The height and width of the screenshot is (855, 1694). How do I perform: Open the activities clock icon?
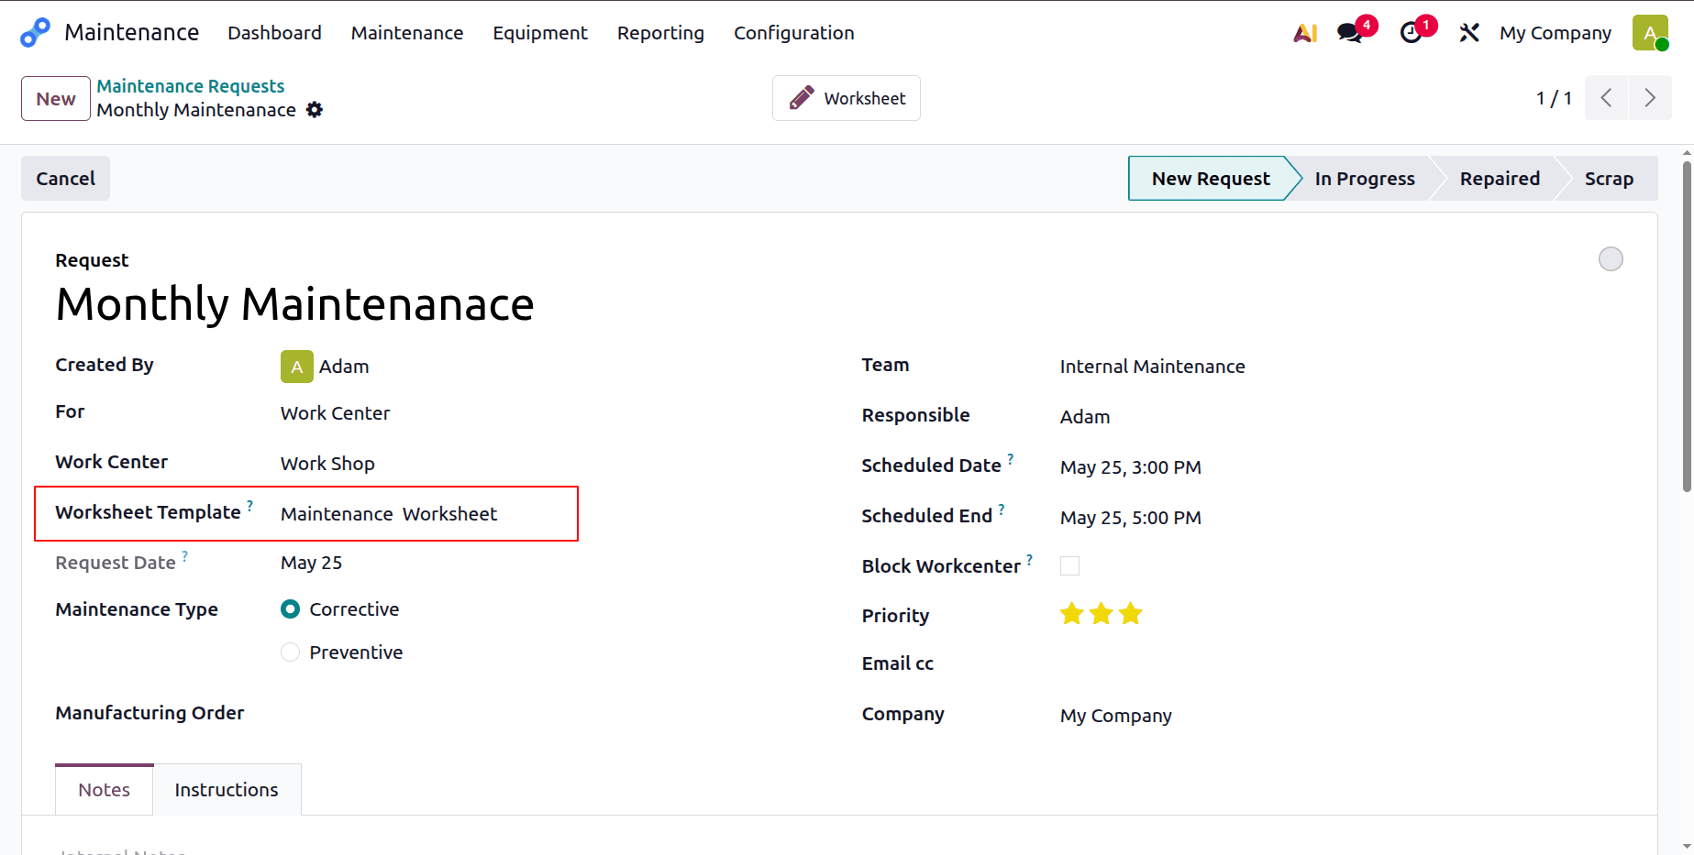[1411, 33]
